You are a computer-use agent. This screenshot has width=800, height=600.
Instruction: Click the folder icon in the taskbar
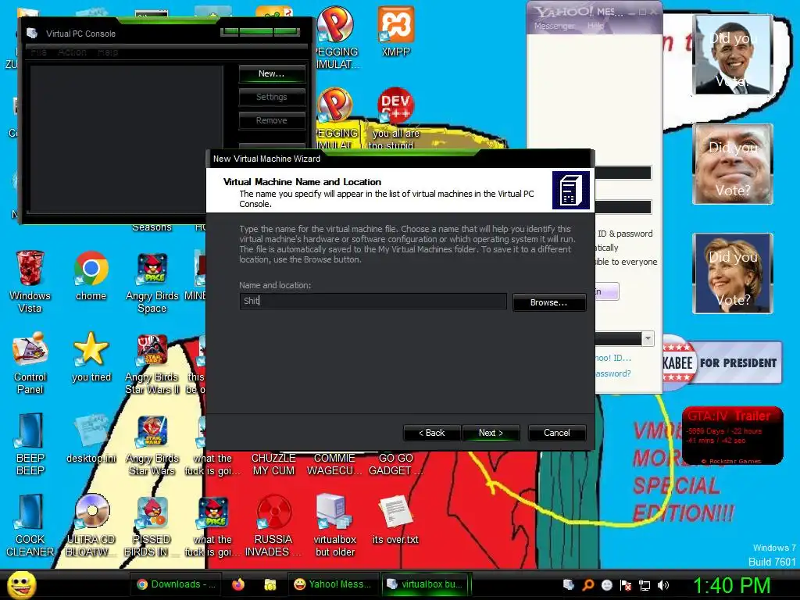(270, 584)
